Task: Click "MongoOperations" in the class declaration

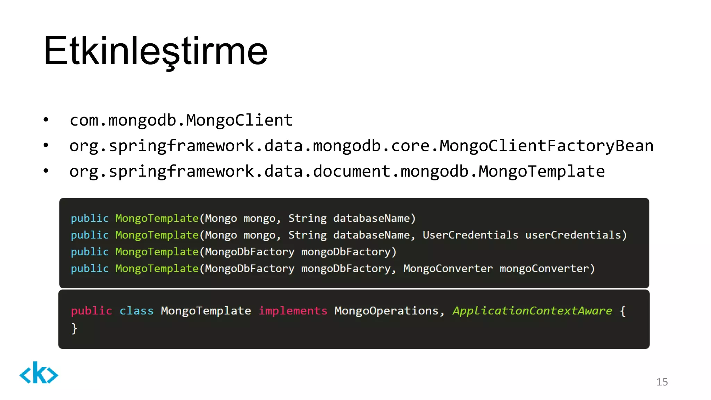Action: 386,311
